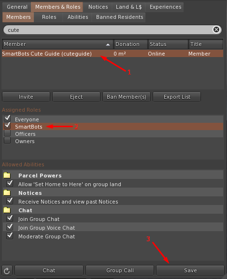Viewport: 227px width, 279px height.
Task: Sort list by Donation column header
Action: pyautogui.click(x=131, y=44)
